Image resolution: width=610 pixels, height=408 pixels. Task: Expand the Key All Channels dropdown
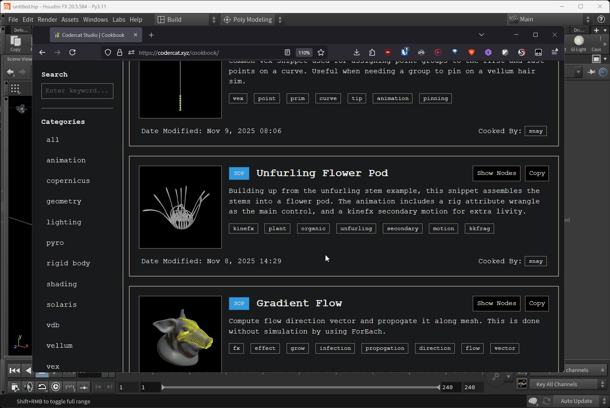pos(603,384)
